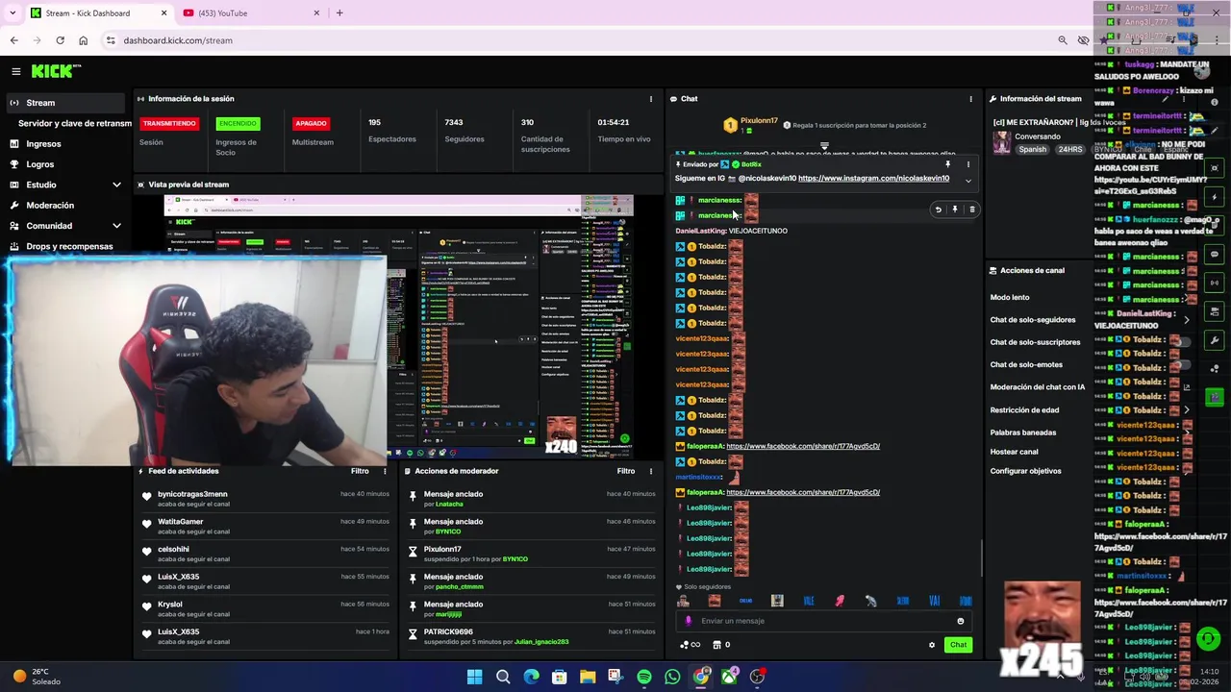Open Logros in the sidebar
The image size is (1231, 692).
pos(39,164)
